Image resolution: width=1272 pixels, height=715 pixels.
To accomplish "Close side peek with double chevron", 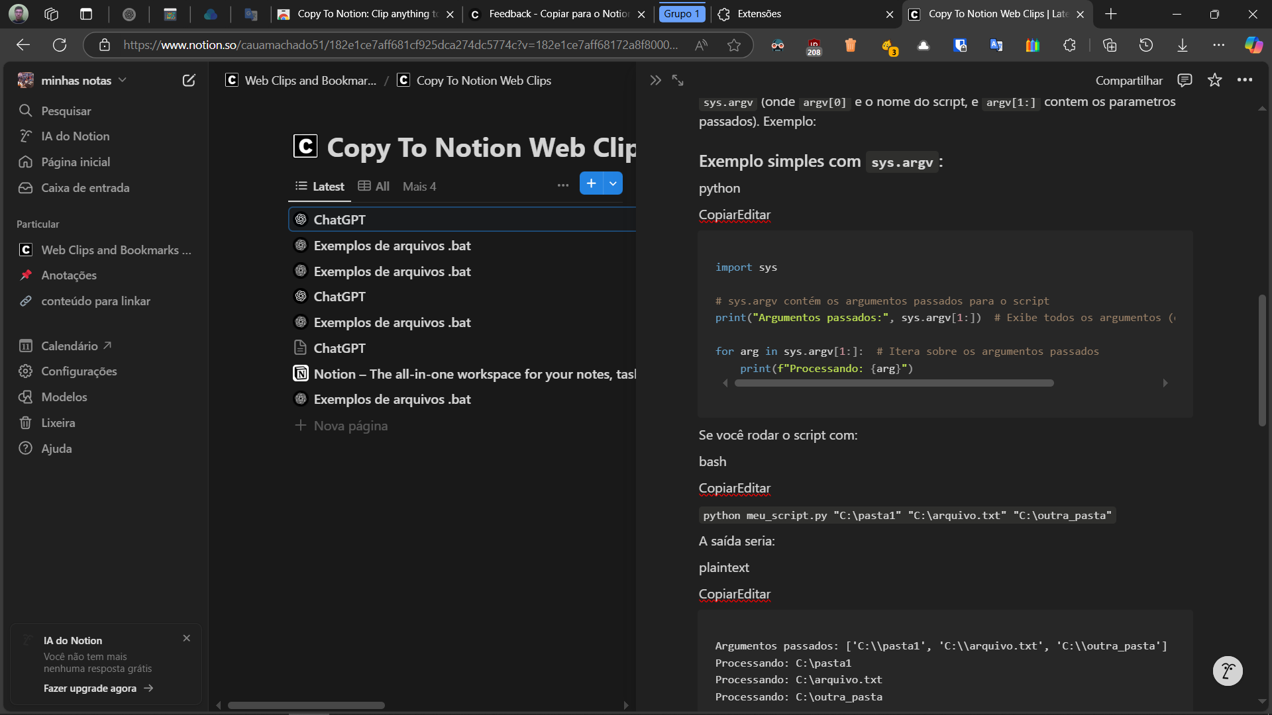I will pyautogui.click(x=655, y=80).
